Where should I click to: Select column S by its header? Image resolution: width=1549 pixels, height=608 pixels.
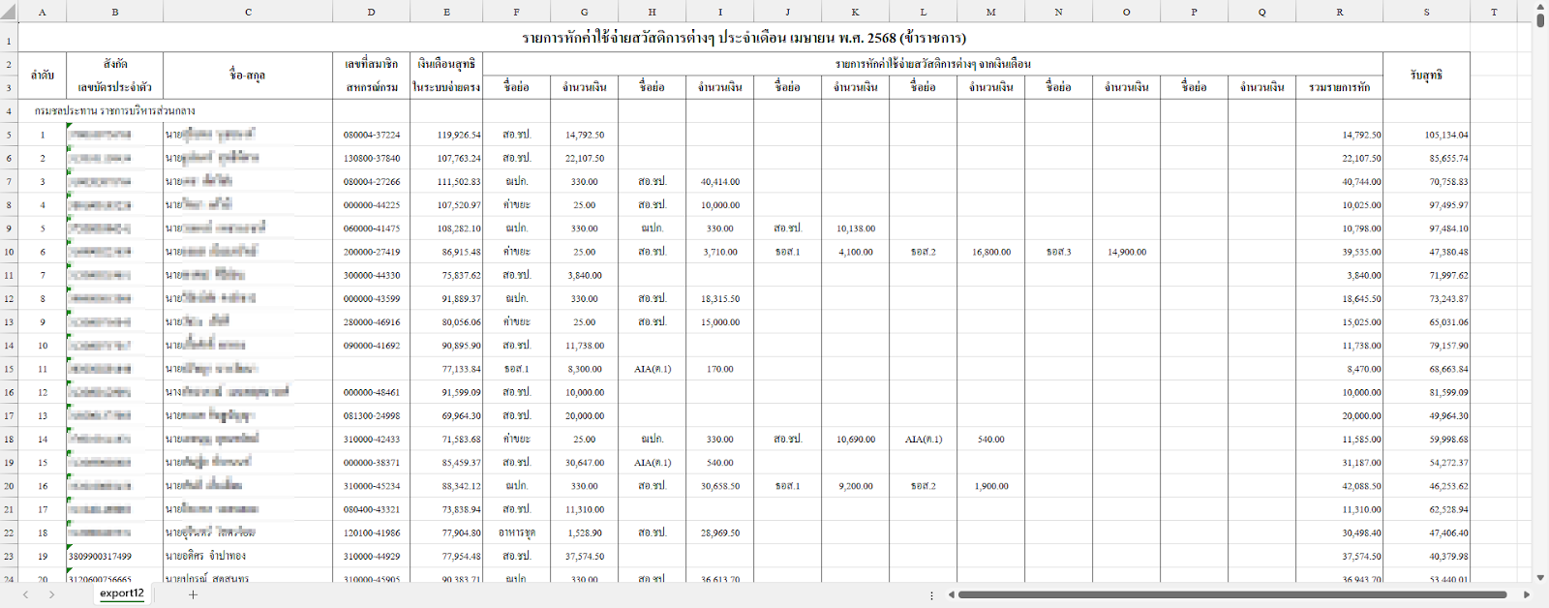click(x=1427, y=12)
